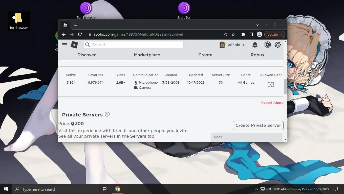The width and height of the screenshot is (344, 194).
Task: Click the Created date 3/28/2008
Action: point(171,83)
